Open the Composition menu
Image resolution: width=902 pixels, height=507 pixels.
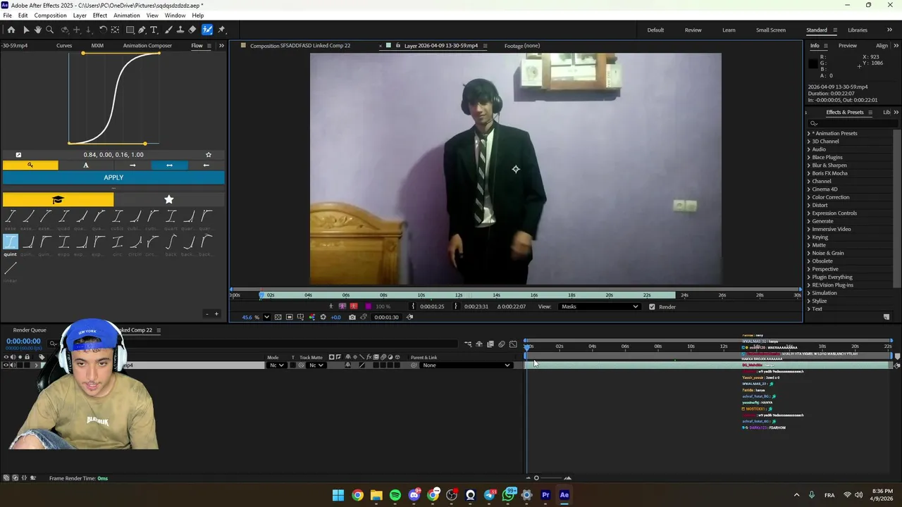[x=50, y=15]
